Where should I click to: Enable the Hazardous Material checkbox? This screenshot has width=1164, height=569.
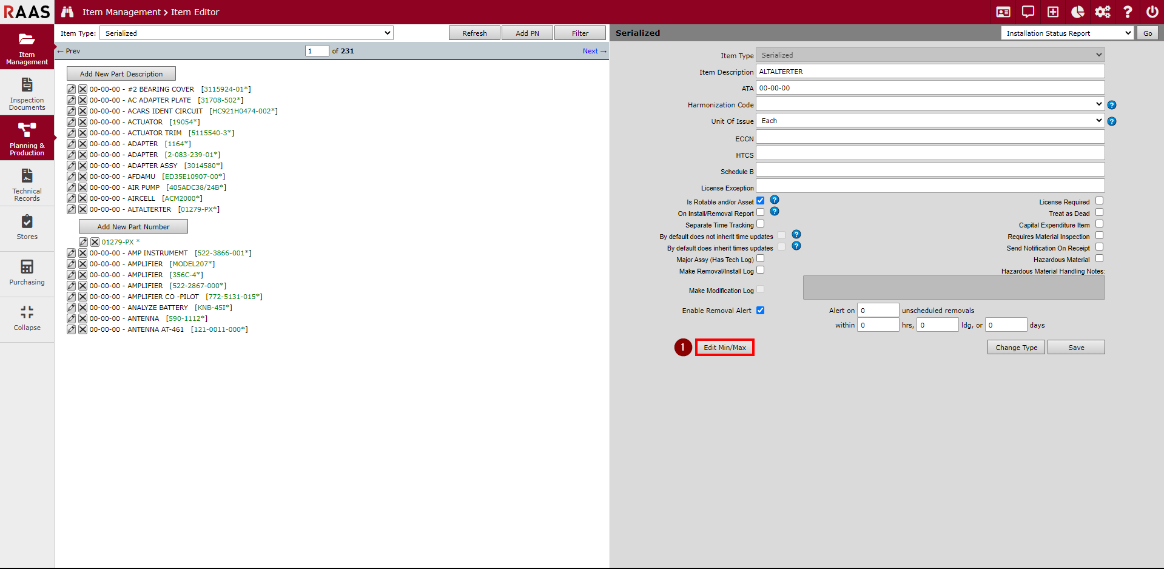1099,258
